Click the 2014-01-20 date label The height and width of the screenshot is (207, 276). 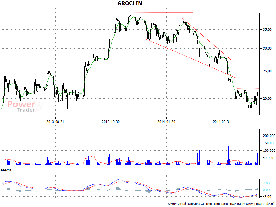click(x=166, y=122)
